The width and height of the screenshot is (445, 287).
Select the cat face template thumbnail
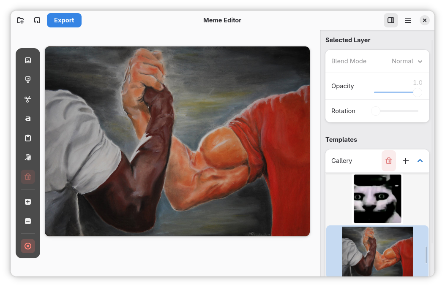pos(377,199)
